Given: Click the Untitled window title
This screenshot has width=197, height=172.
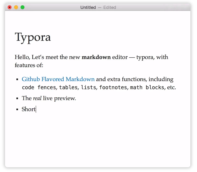Looking at the screenshot, I should 88,7.
